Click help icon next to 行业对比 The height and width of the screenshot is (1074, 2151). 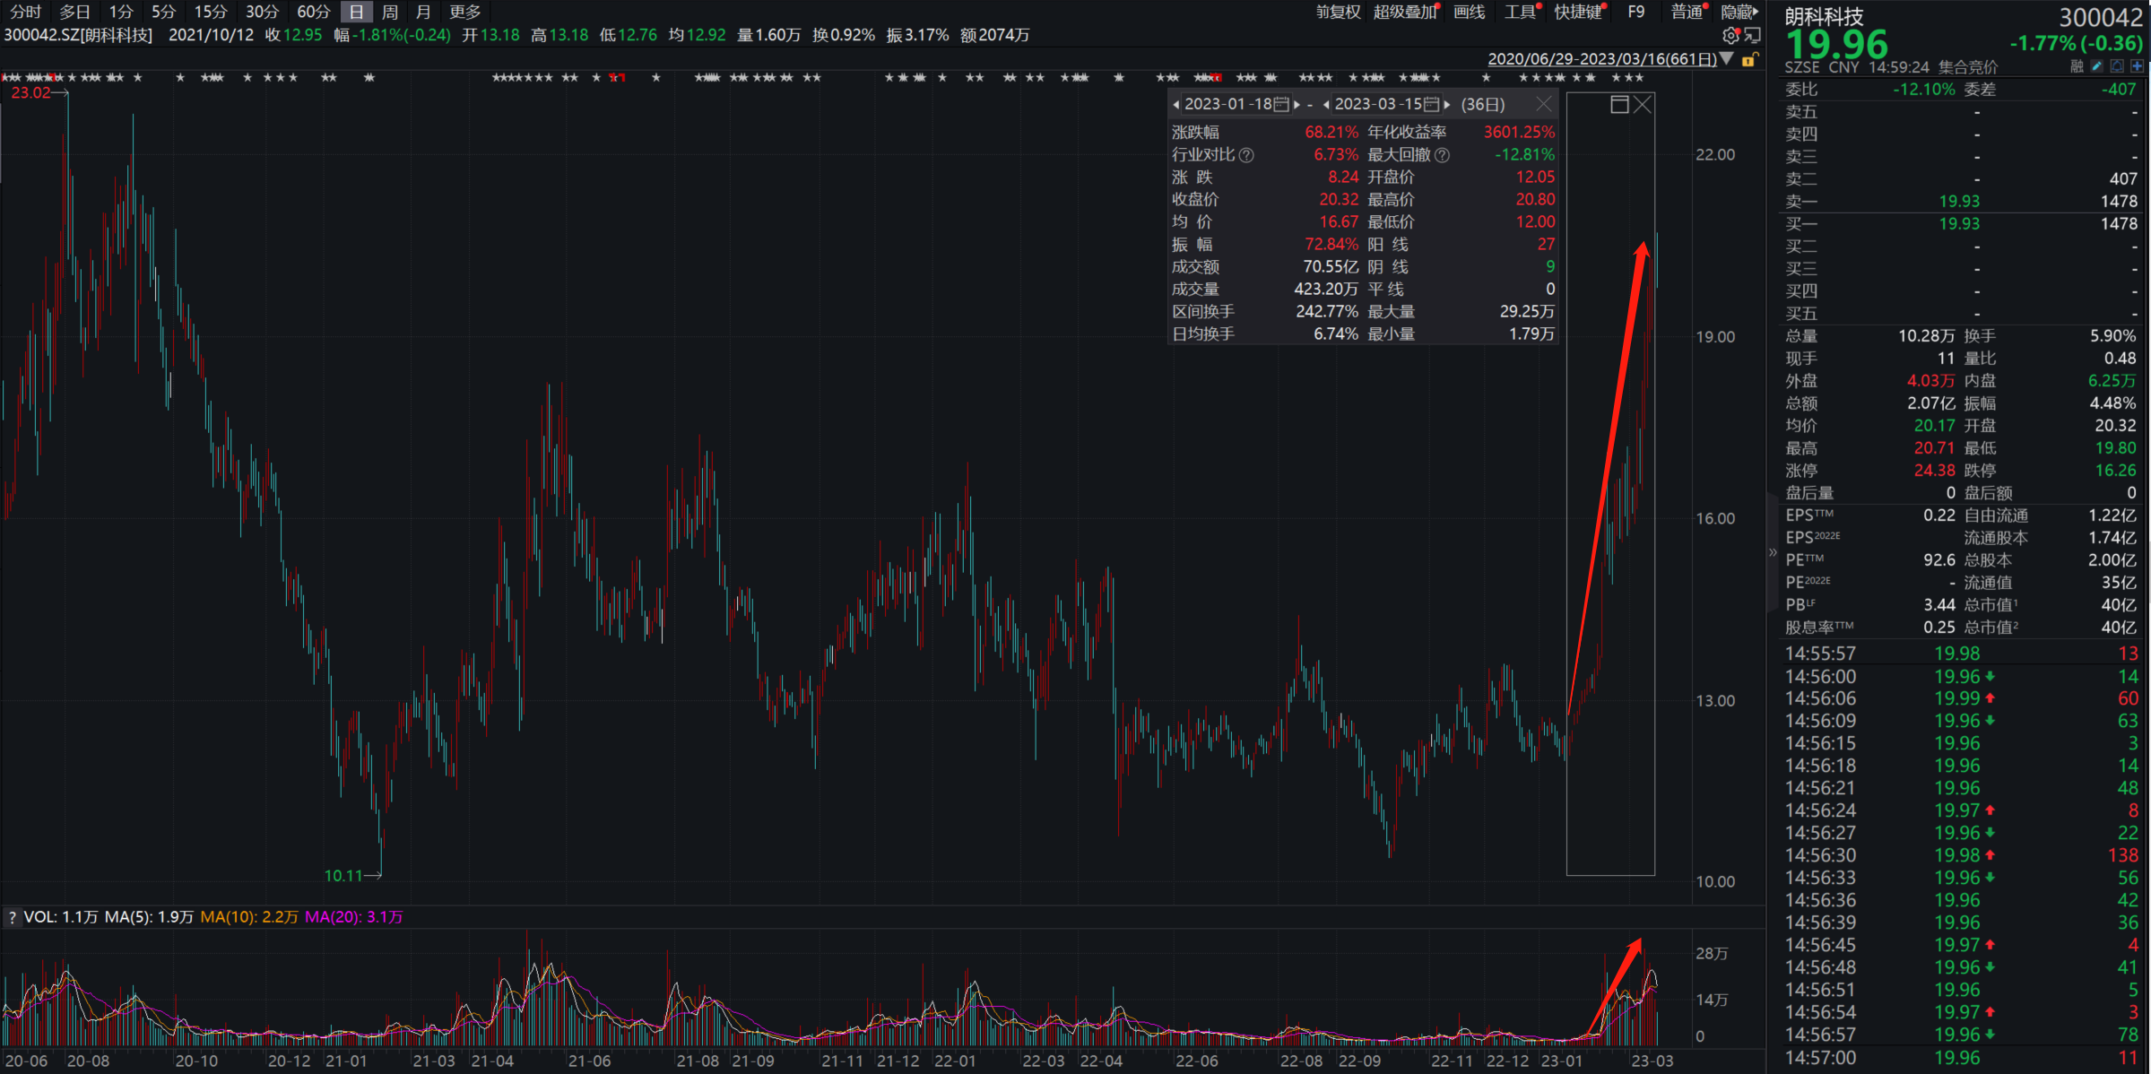tap(1246, 155)
